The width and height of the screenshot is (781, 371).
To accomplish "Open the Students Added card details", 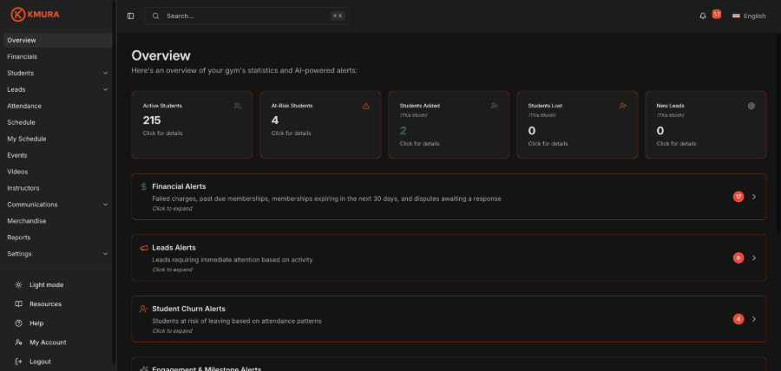I will [449, 124].
